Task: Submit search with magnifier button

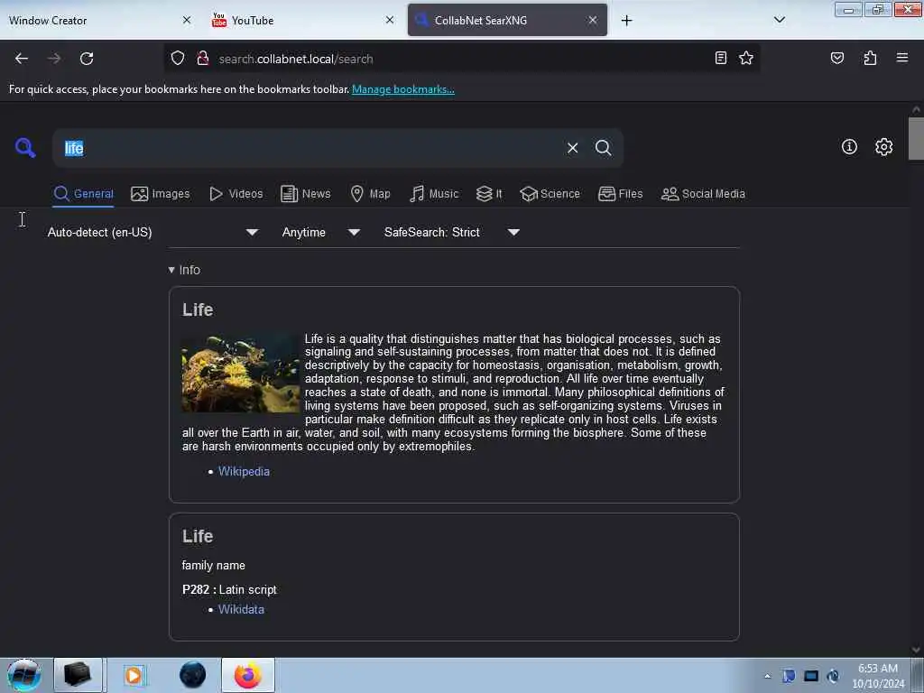Action: pos(603,147)
